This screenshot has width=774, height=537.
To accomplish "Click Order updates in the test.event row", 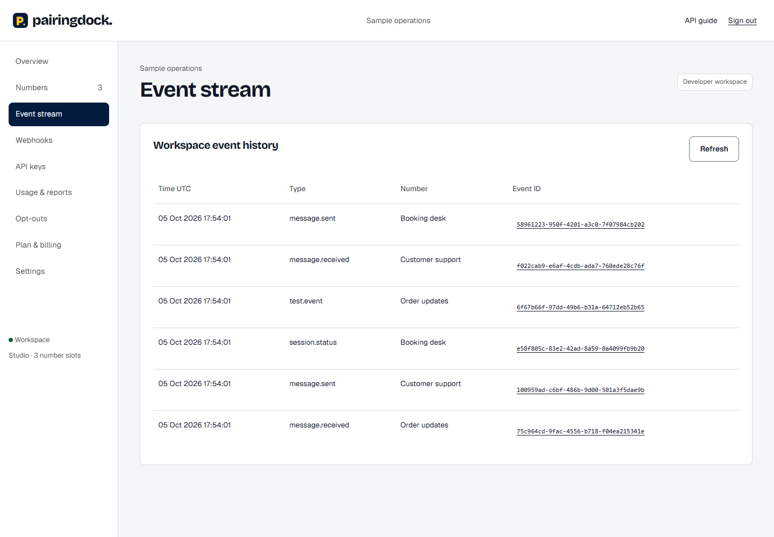I will coord(424,301).
